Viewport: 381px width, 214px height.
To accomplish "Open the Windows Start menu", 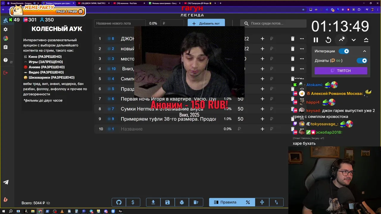I will point(4,211).
